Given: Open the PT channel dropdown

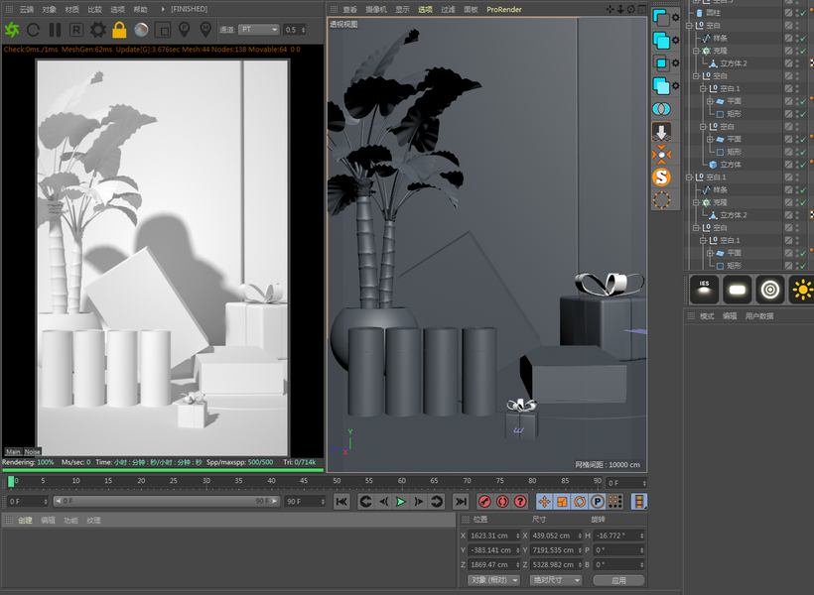Looking at the screenshot, I should click(258, 30).
